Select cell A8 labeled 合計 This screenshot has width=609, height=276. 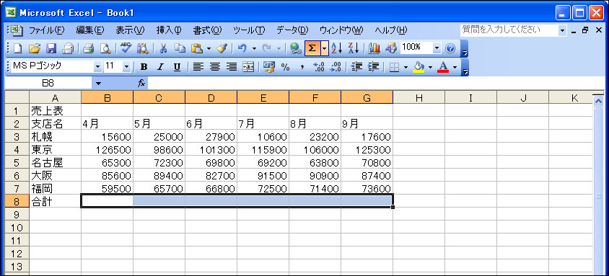coord(55,201)
